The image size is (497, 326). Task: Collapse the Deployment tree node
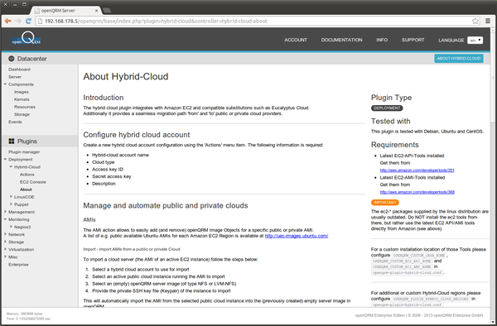[x=5, y=159]
